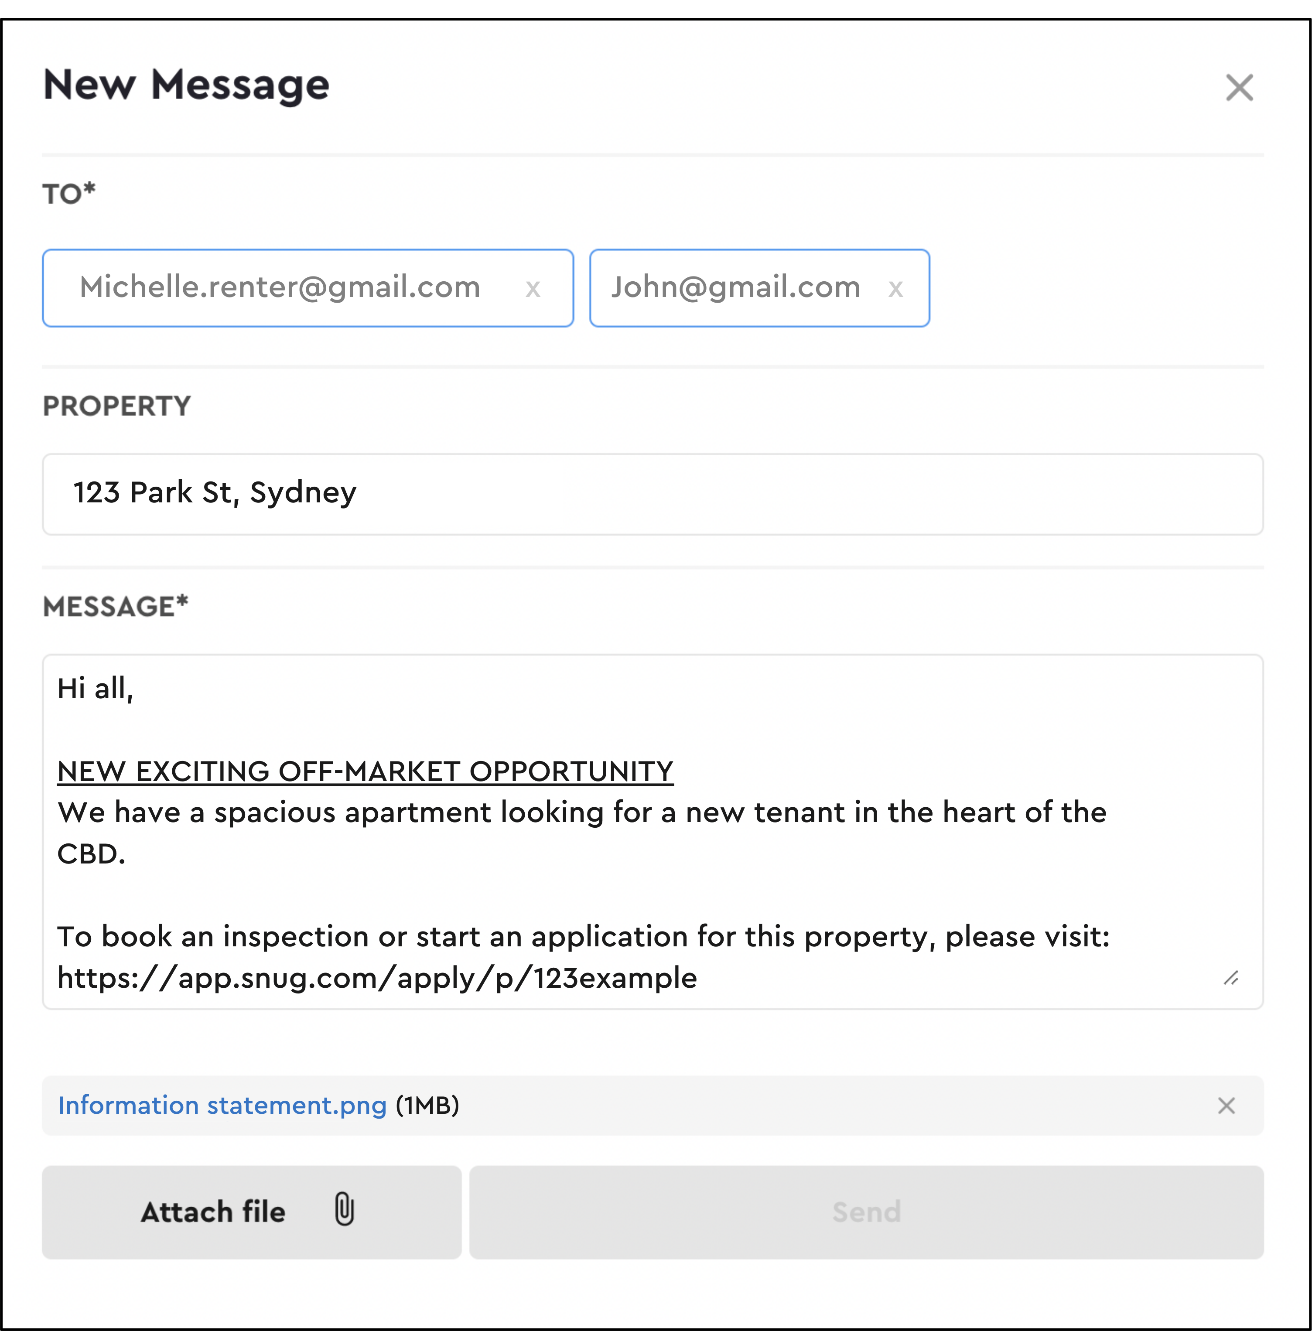
Task: Open the Information statement.png attachment link
Action: tap(222, 1106)
